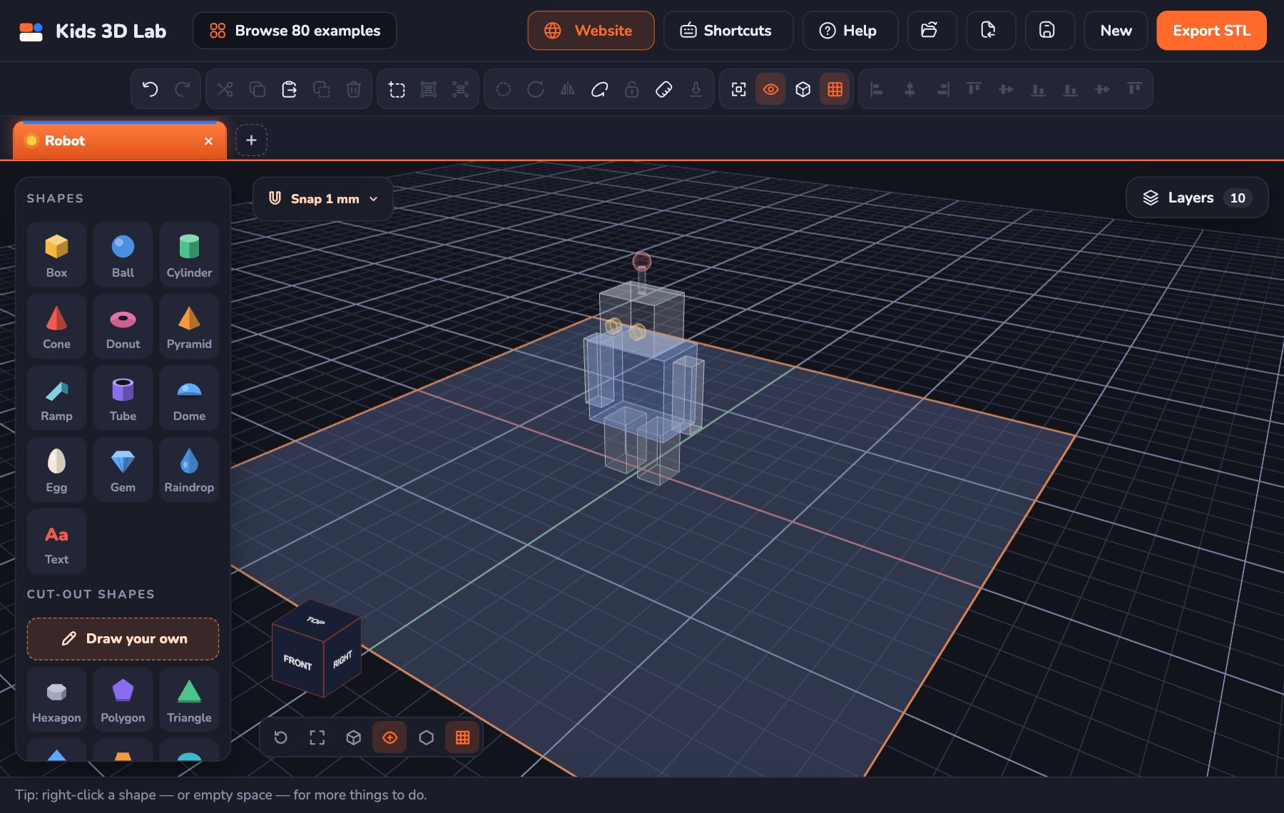Open the Shortcuts menu
This screenshot has width=1284, height=813.
(x=728, y=31)
